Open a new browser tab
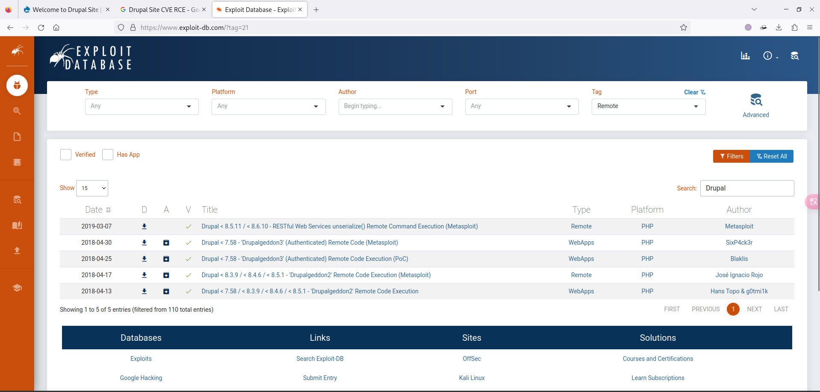The image size is (820, 392). pyautogui.click(x=316, y=9)
